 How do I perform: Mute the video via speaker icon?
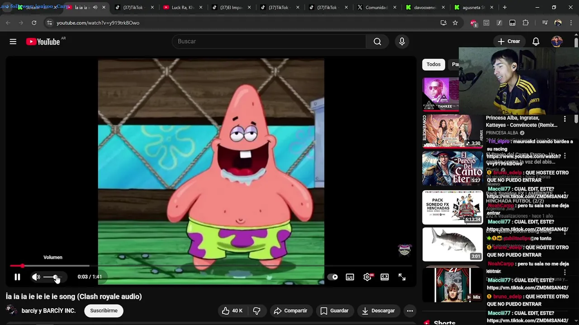[36, 277]
